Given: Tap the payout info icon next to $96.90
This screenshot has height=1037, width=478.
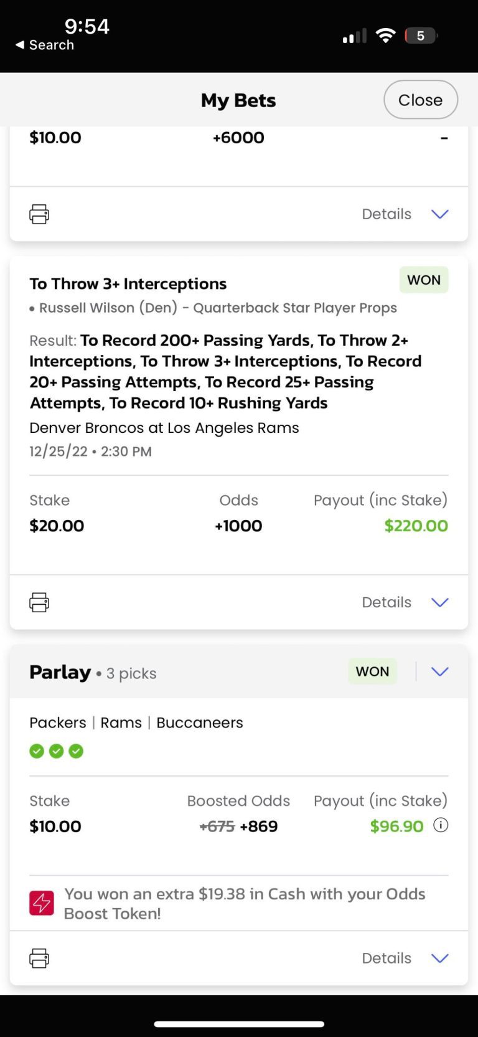Looking at the screenshot, I should (441, 825).
